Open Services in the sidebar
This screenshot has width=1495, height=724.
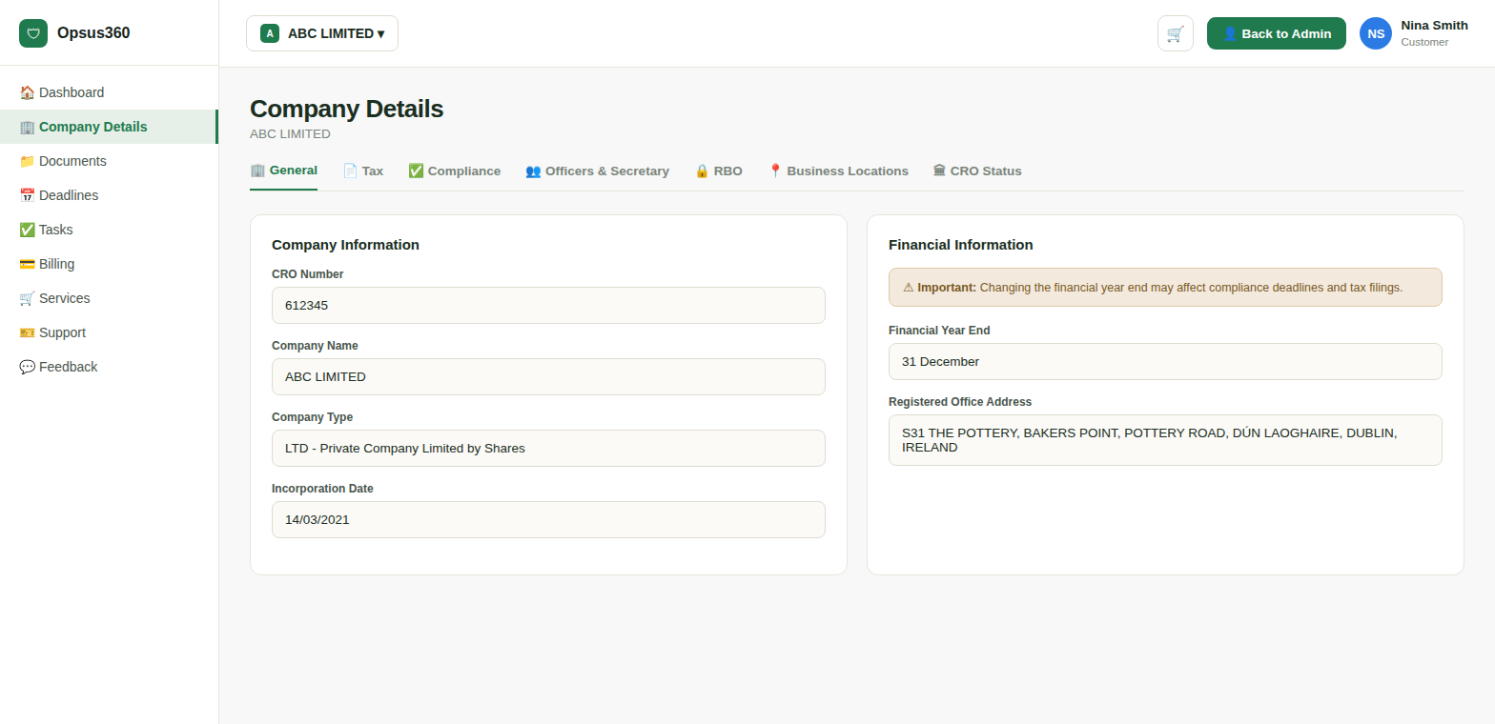[x=109, y=298]
